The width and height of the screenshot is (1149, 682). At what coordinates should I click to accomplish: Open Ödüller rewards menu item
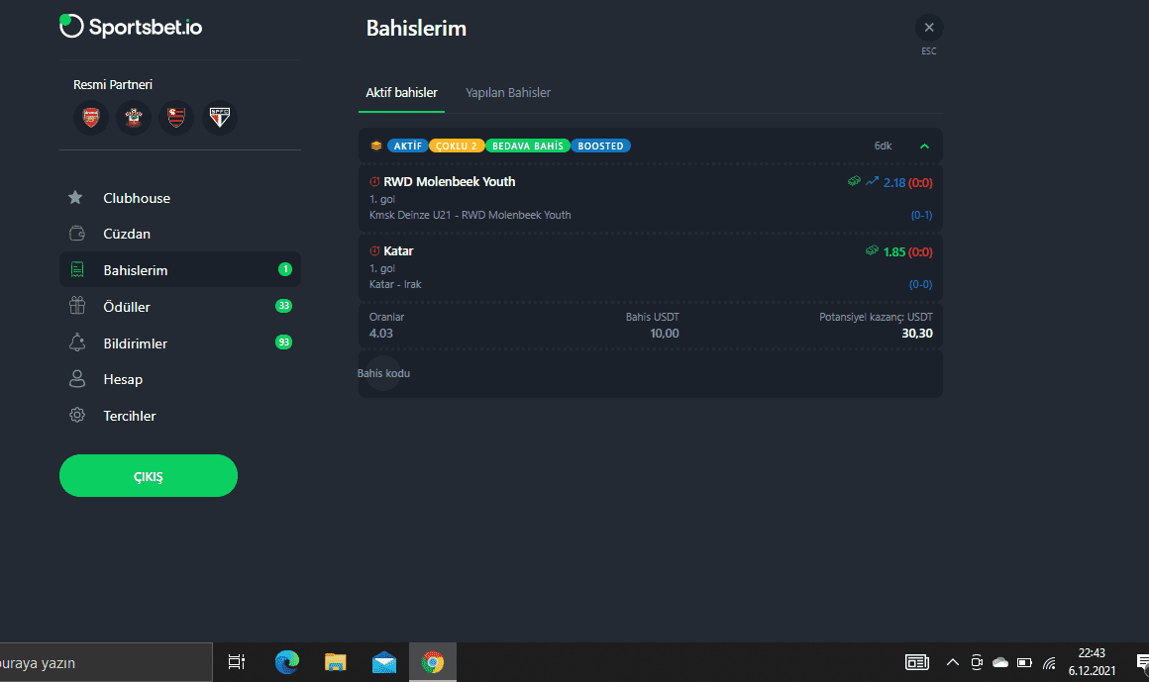pos(179,306)
